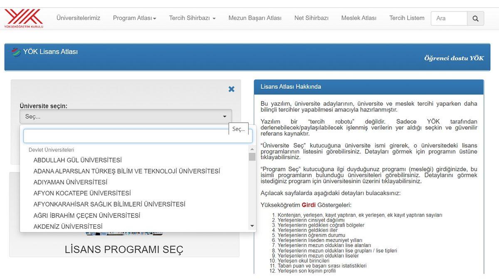
Task: Focus the university filter search box
Action: click(x=138, y=136)
